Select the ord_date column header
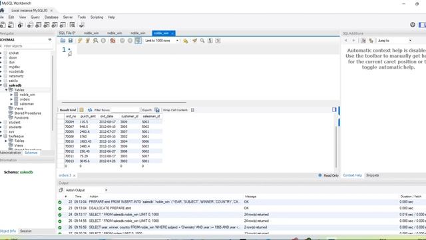This screenshot has height=240, width=426. pos(106,116)
